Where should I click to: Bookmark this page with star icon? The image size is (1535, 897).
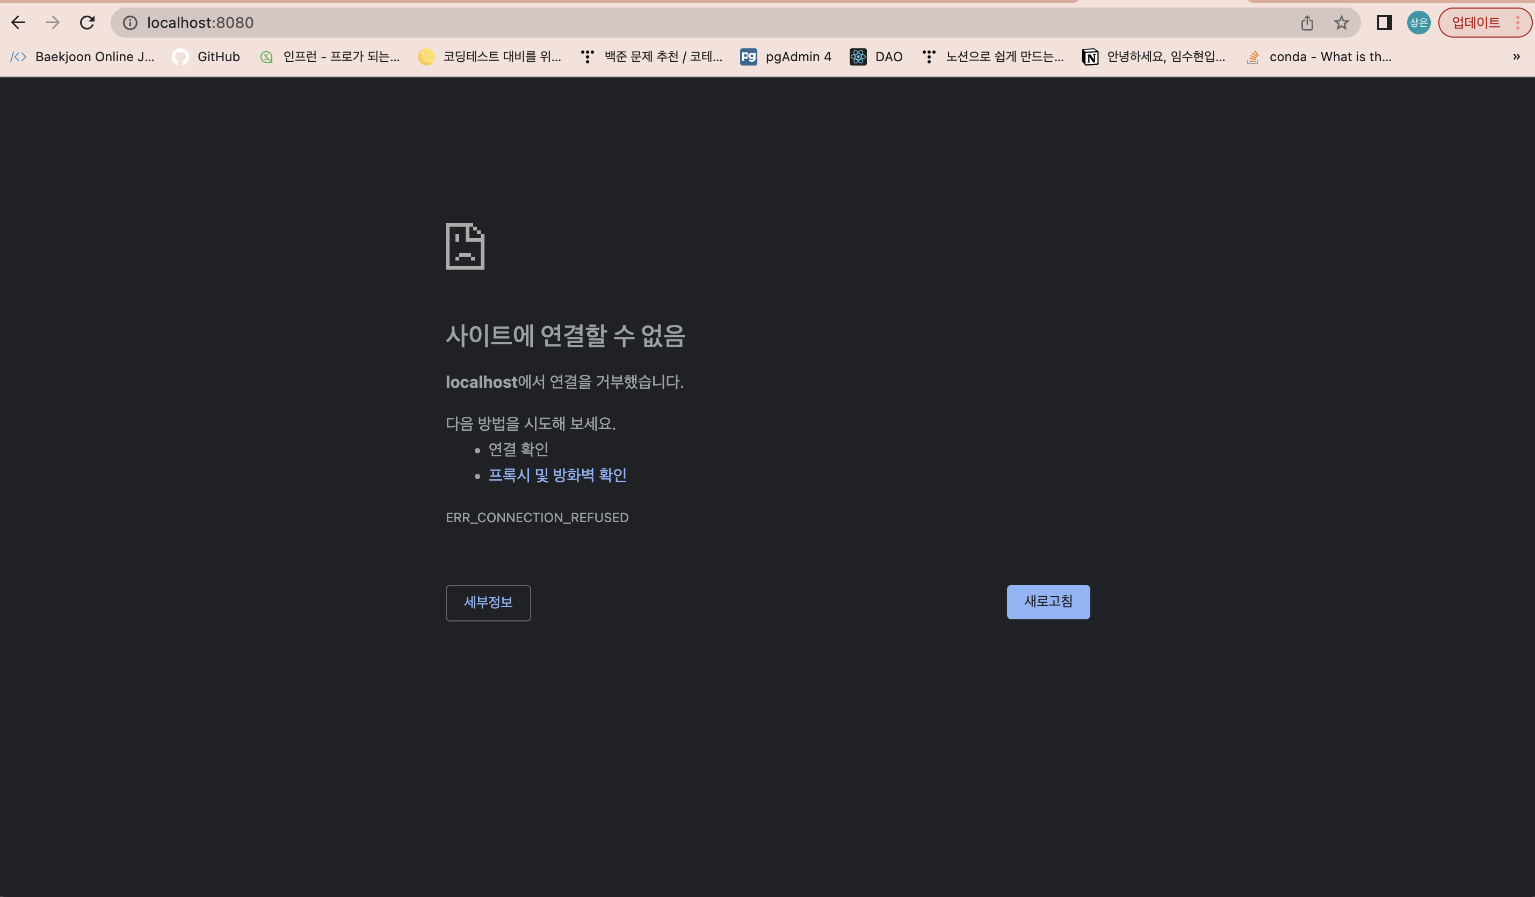(1341, 23)
